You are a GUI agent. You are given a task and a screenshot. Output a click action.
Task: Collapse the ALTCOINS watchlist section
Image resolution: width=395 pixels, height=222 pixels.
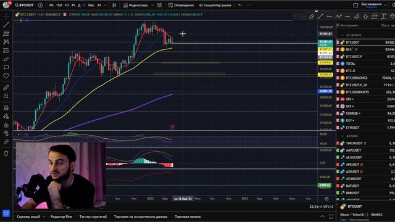pos(343,136)
